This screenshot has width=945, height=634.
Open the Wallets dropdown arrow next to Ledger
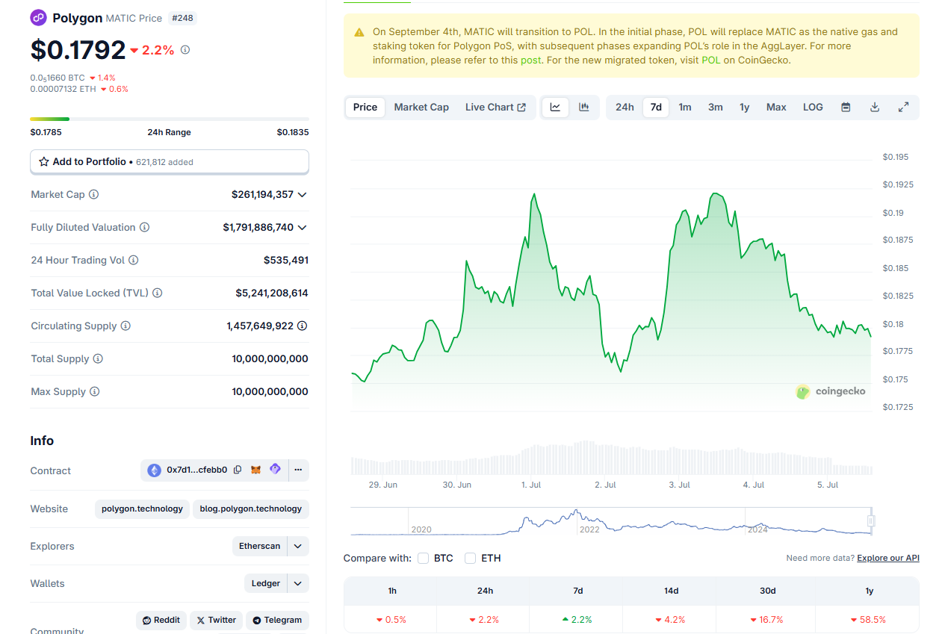[297, 583]
